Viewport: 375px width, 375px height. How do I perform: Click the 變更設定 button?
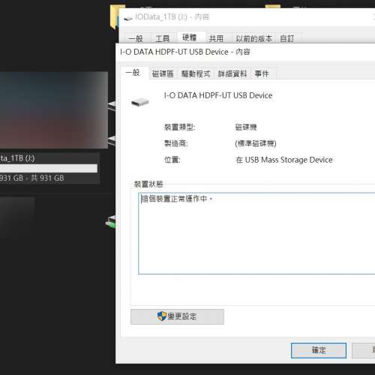coord(177,316)
